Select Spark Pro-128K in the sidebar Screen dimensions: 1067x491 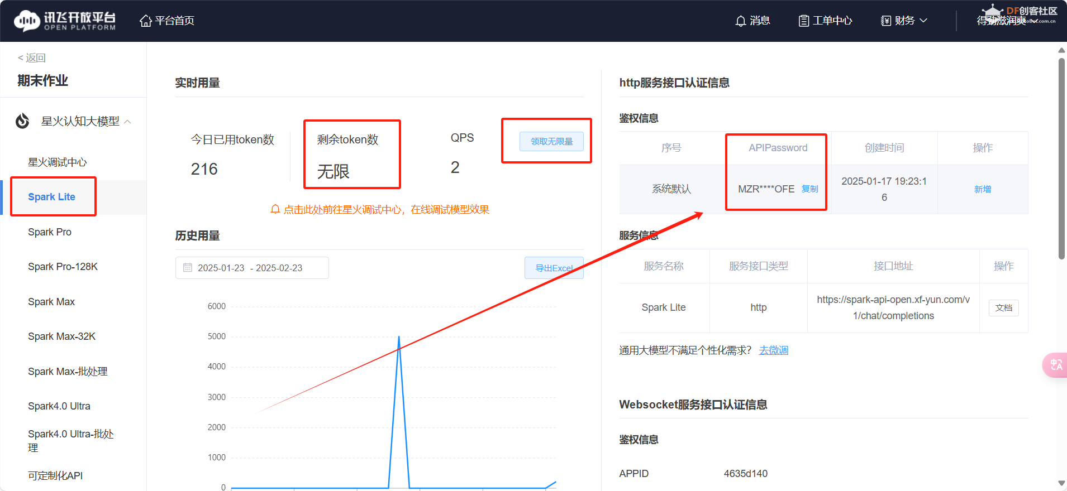63,267
